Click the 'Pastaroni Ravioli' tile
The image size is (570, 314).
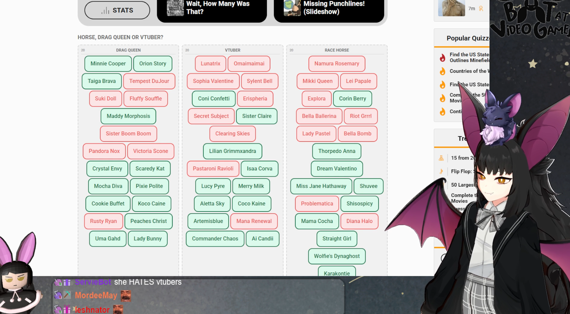click(213, 169)
